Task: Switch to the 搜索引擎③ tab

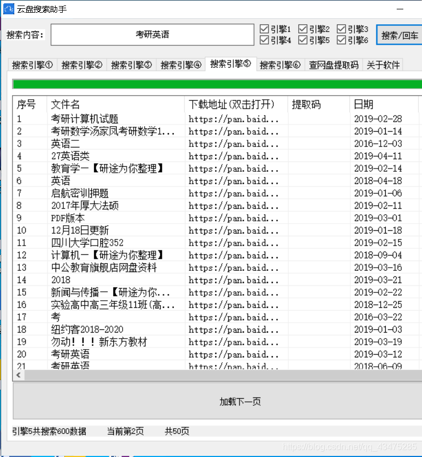Action: [131, 65]
